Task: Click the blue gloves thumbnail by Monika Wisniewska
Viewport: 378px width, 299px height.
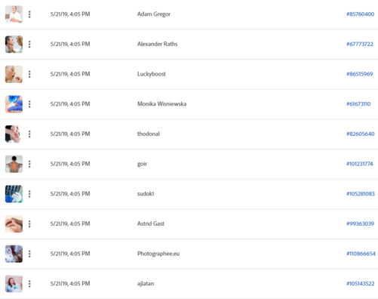Action: (x=14, y=104)
